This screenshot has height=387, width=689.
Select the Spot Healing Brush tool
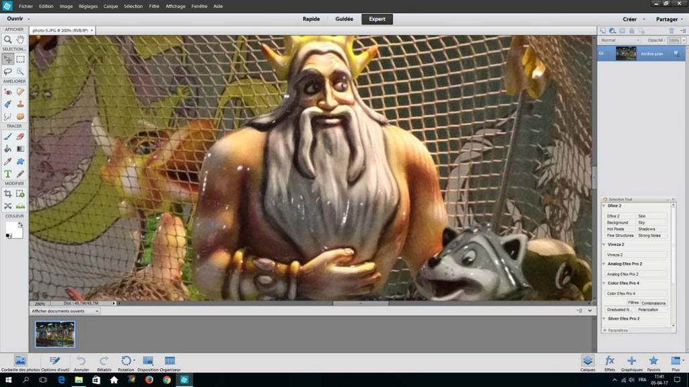tap(20, 91)
